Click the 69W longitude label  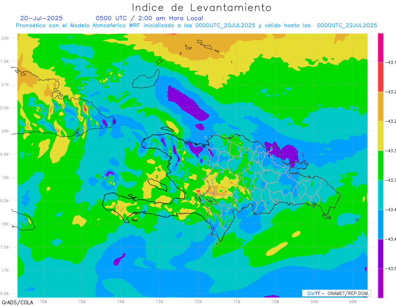314,301
